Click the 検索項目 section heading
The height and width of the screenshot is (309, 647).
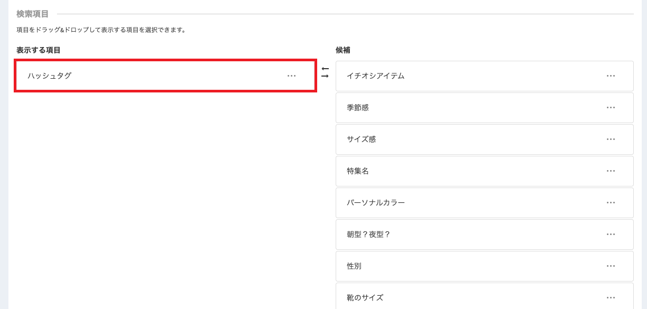click(33, 14)
